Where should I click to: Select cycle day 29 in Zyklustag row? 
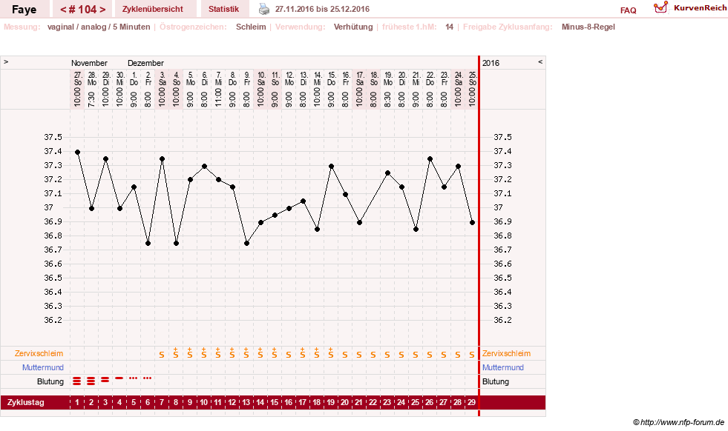471,402
